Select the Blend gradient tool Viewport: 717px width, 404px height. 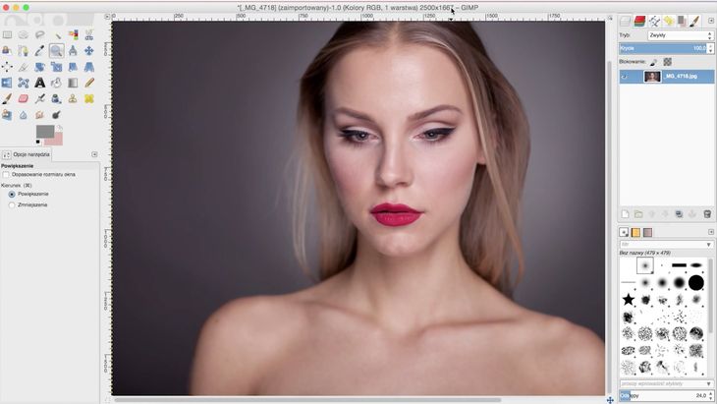coord(73,83)
